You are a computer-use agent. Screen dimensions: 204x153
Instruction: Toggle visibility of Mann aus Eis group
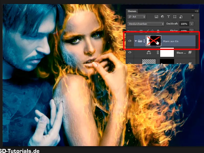(x=130, y=41)
